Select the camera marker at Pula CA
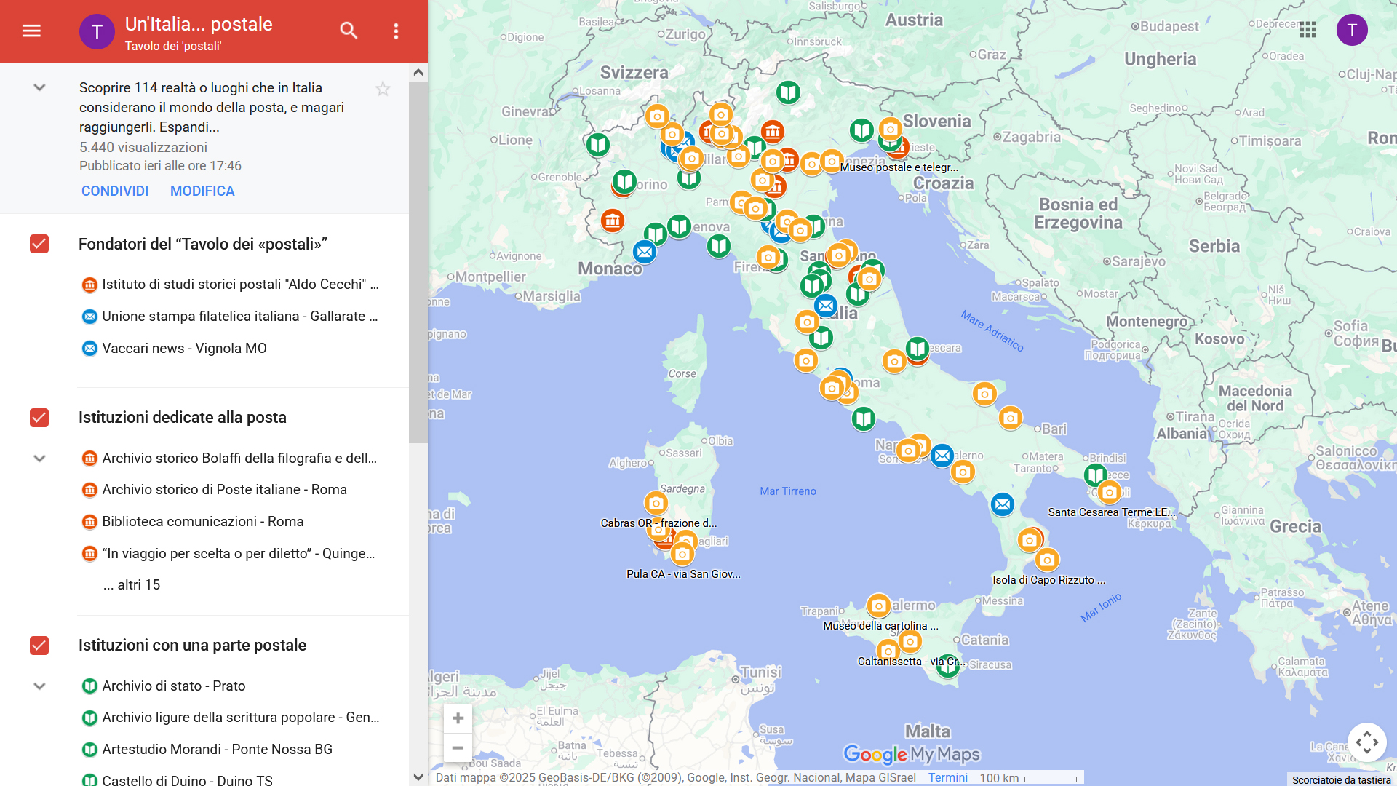 (x=682, y=555)
